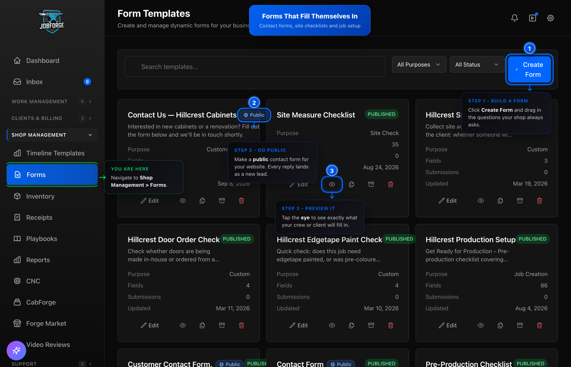571x367 pixels.
Task: Open the notifications bell icon
Action: coord(515,18)
